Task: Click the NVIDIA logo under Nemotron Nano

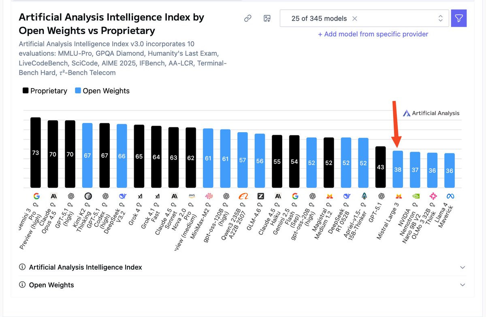Action: (x=415, y=196)
